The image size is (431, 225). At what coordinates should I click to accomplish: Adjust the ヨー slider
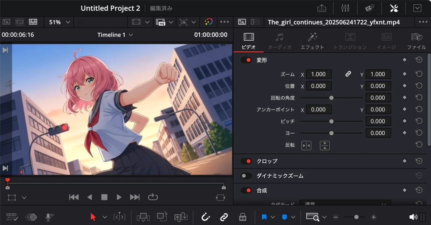pyautogui.click(x=331, y=133)
